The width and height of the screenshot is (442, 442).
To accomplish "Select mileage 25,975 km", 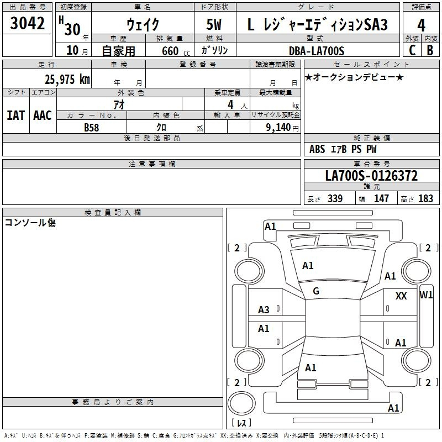I will point(67,79).
